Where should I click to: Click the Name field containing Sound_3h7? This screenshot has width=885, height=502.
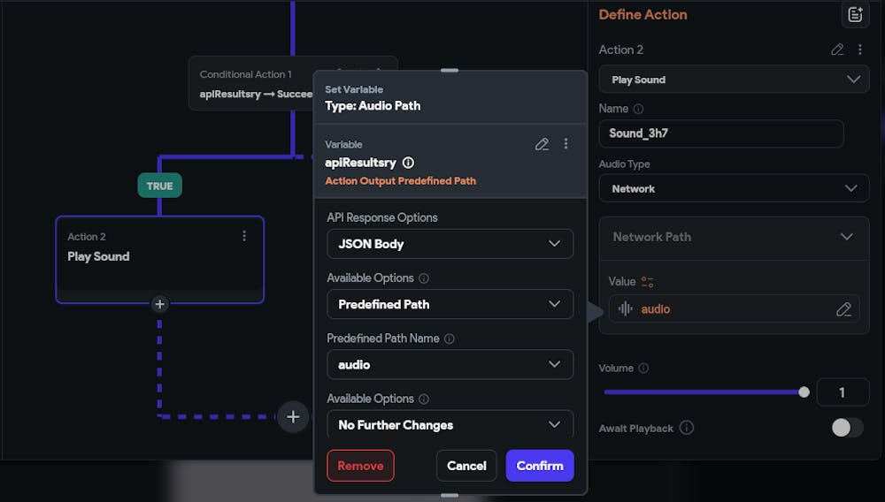720,133
